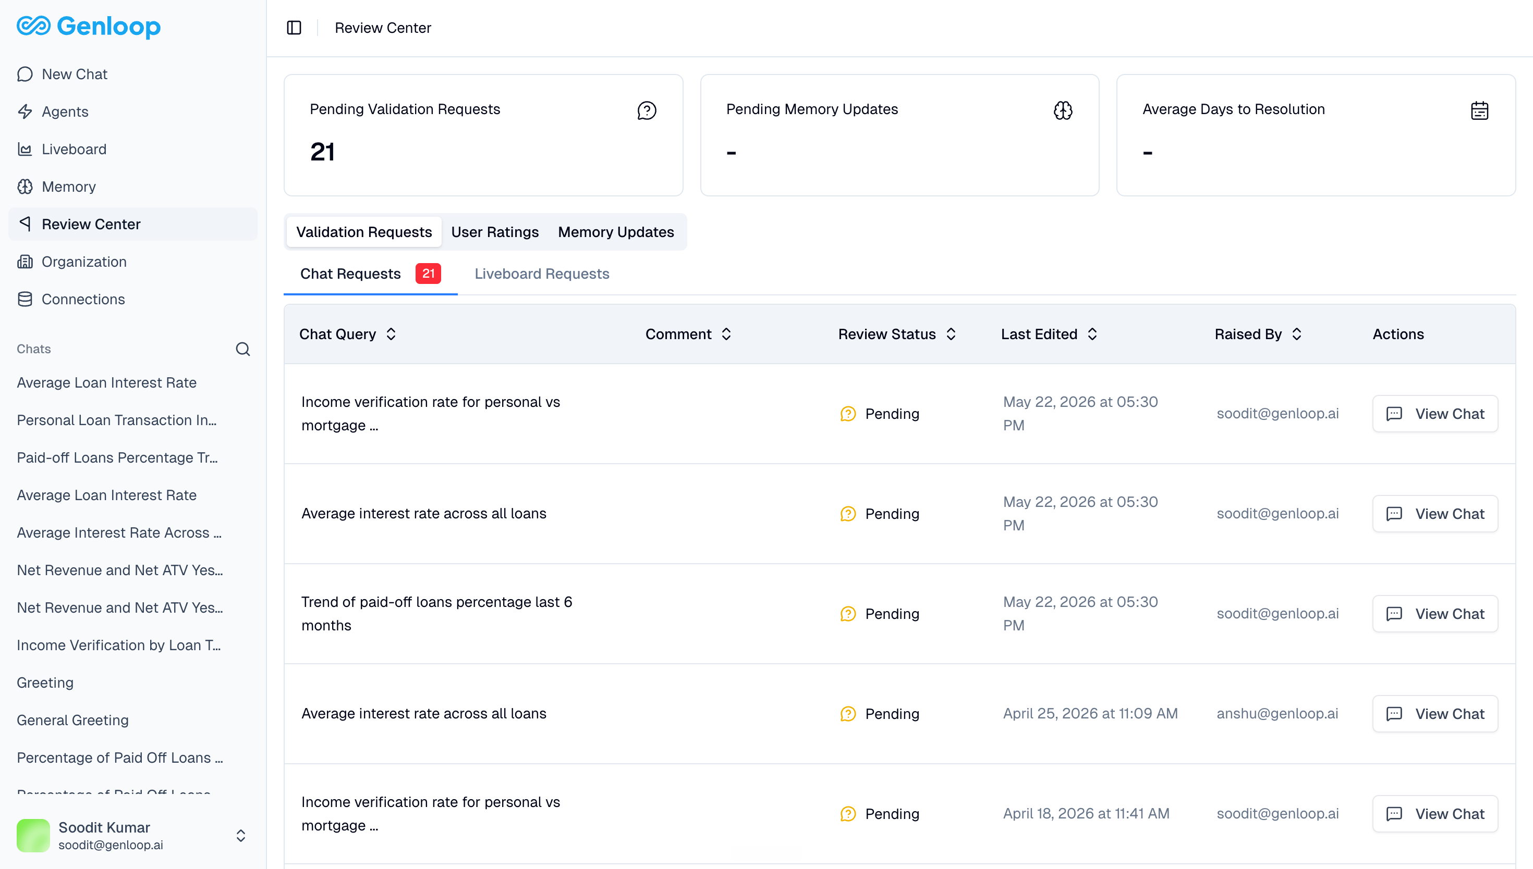Click the calendar icon on Average Days card

[1479, 110]
